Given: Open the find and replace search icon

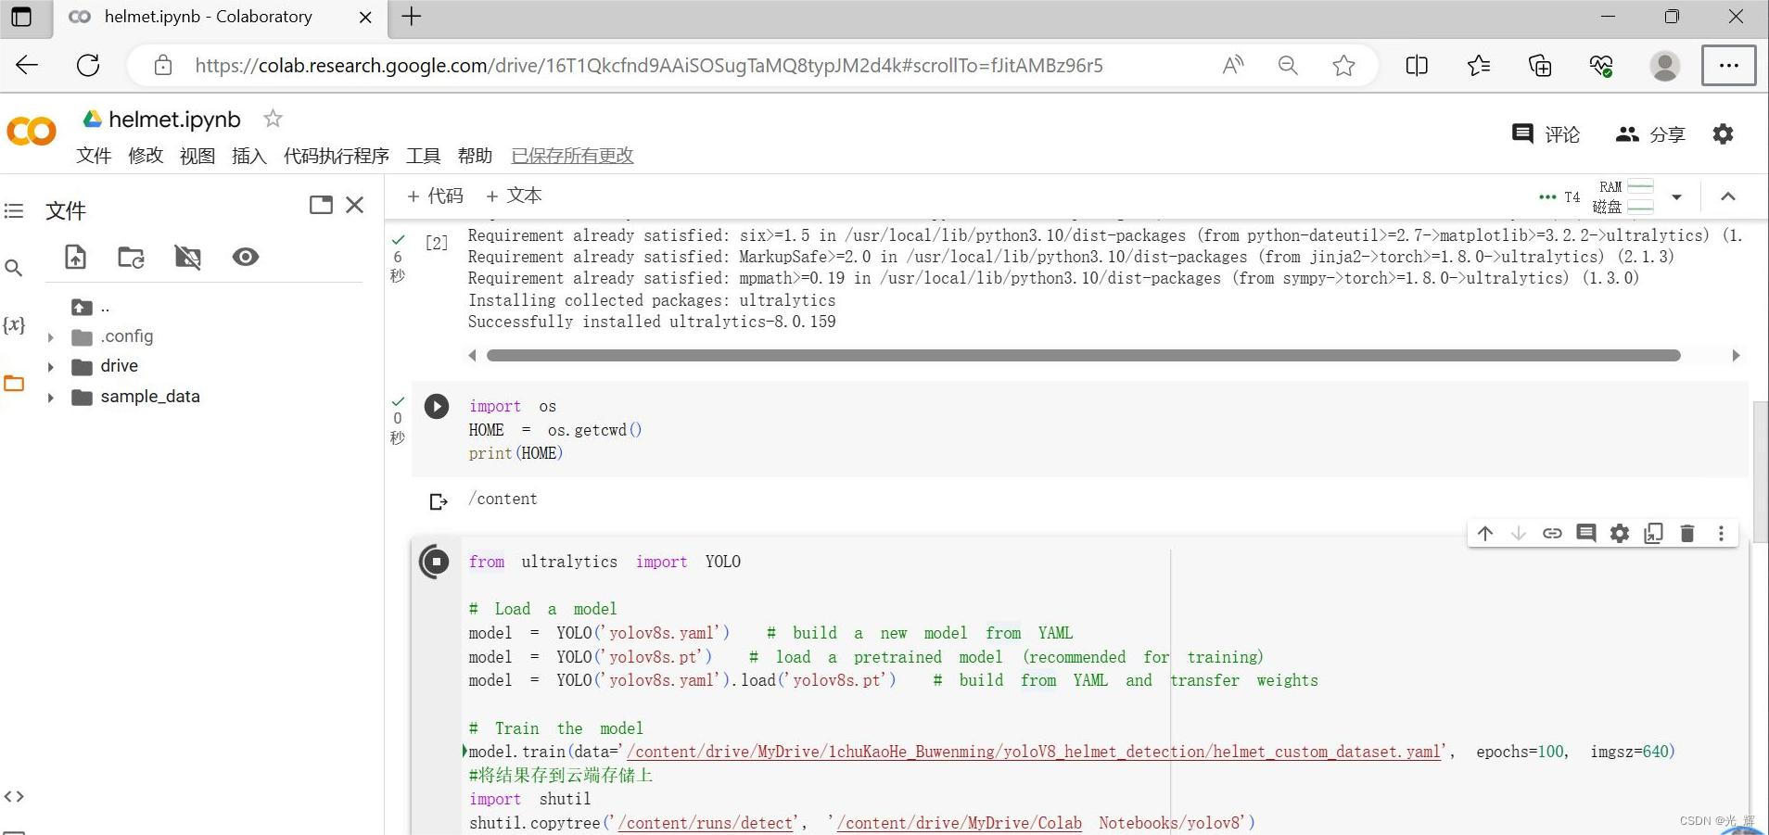Looking at the screenshot, I should [14, 268].
